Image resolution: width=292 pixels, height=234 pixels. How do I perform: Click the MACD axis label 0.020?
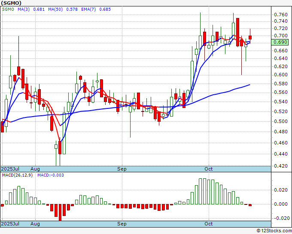click(x=281, y=190)
